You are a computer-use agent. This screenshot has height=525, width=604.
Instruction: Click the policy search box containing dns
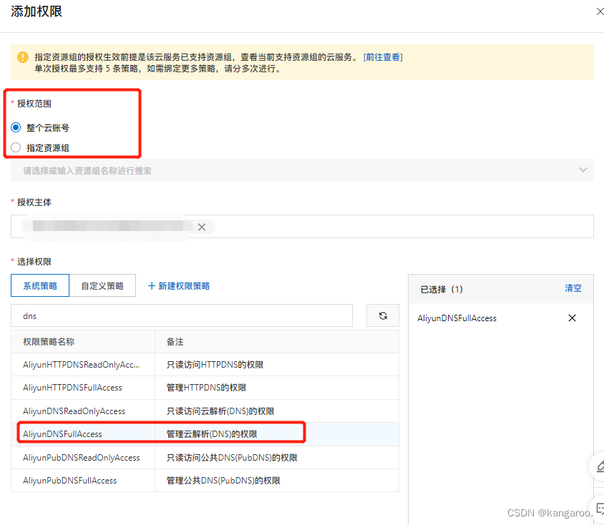(x=182, y=315)
